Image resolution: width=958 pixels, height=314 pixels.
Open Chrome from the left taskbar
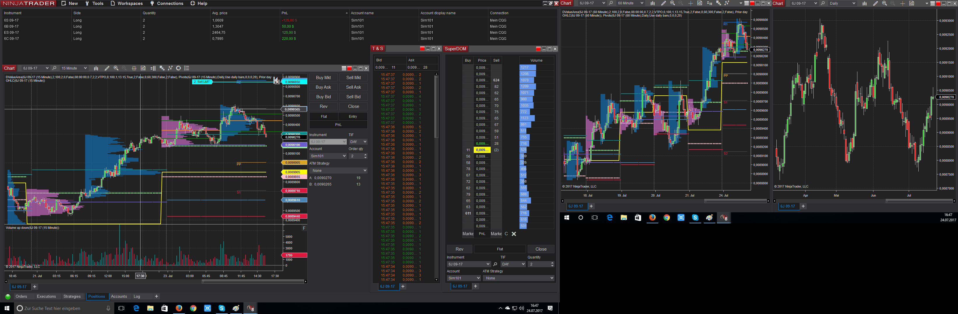point(193,308)
